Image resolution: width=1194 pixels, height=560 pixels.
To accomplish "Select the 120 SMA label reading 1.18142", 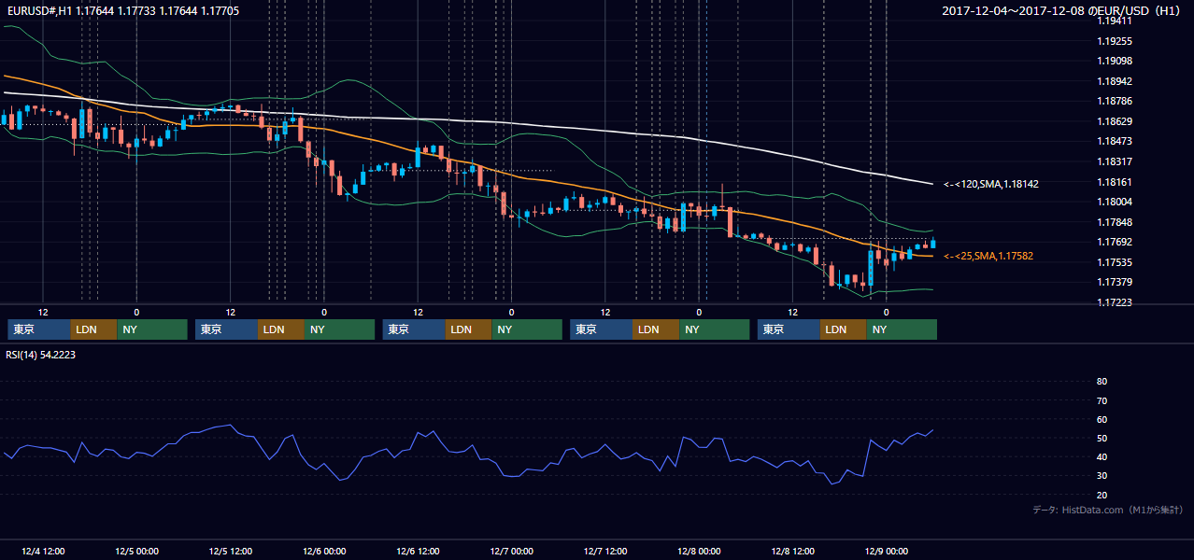I will coord(990,184).
